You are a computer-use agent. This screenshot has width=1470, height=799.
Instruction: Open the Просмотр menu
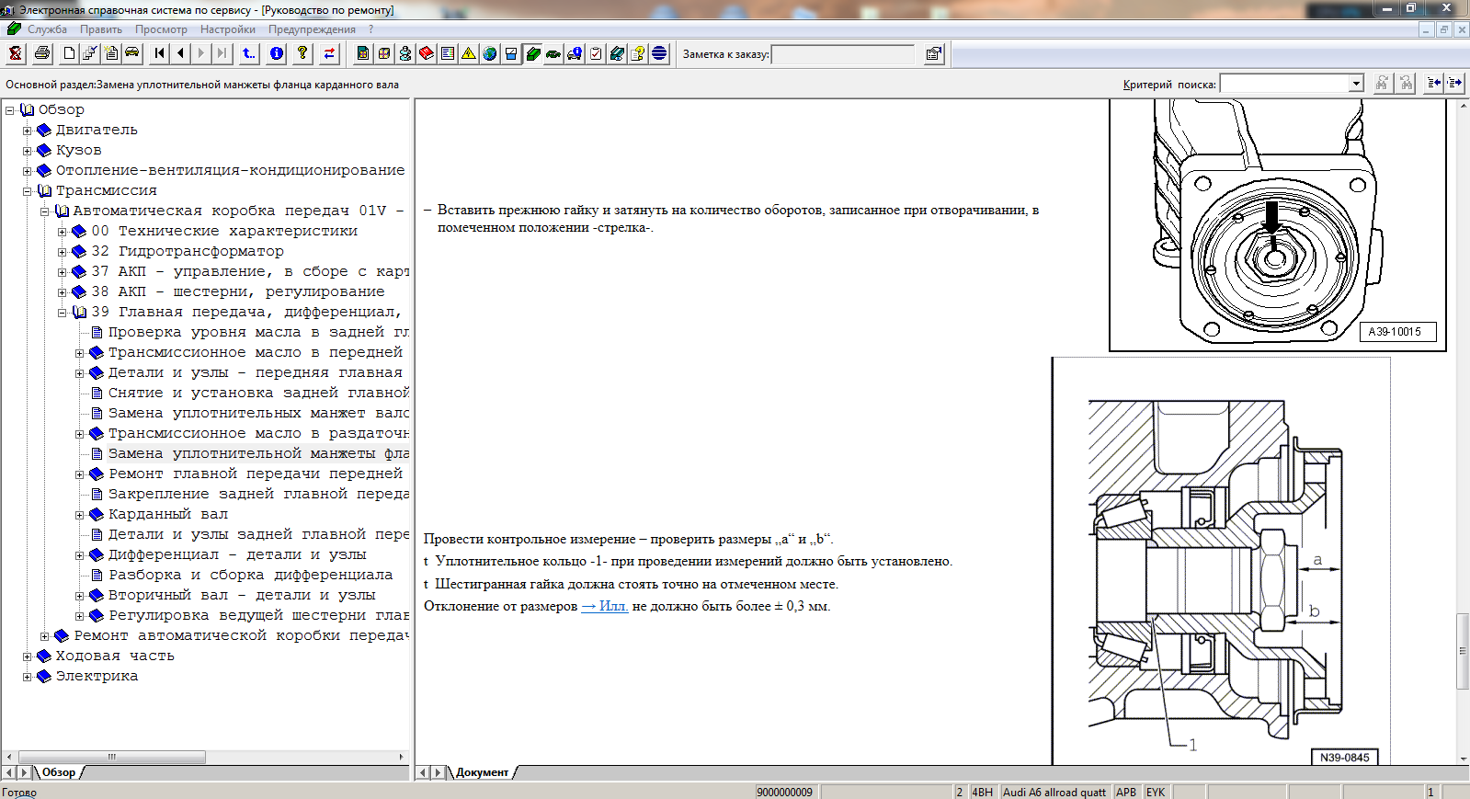click(x=162, y=29)
